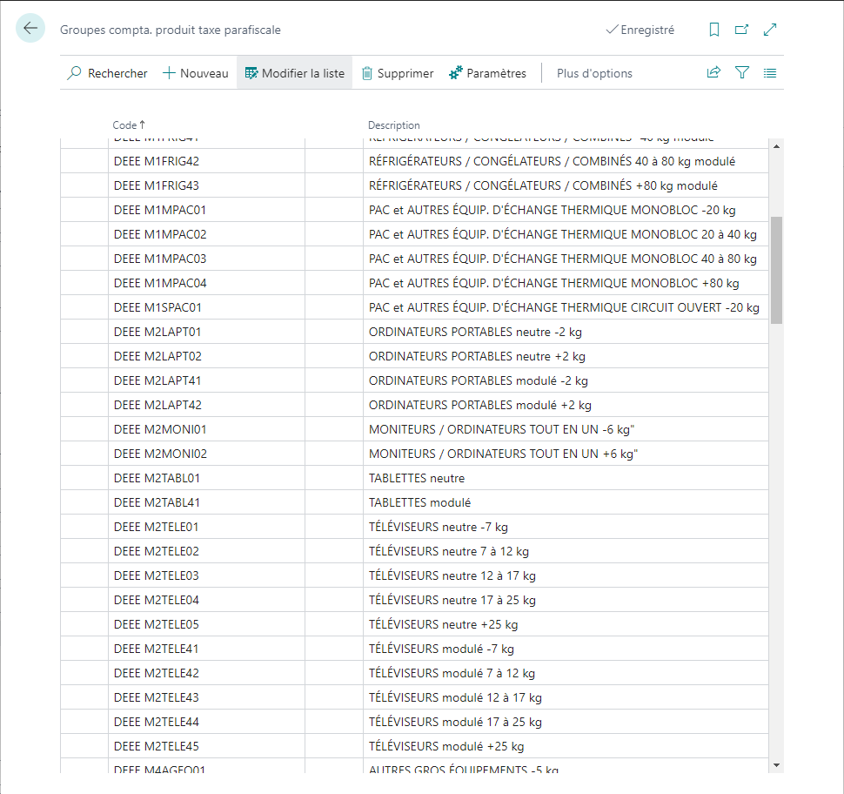This screenshot has height=794, width=844.
Task: Create a new entry with Nouveau
Action: coord(196,73)
